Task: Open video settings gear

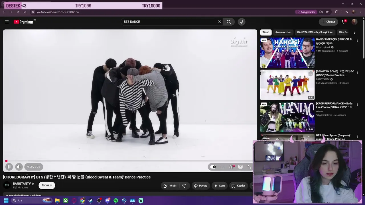Action: tap(232, 167)
